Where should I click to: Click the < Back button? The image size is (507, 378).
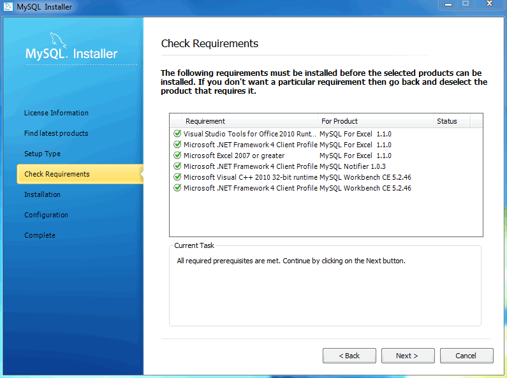(x=349, y=356)
